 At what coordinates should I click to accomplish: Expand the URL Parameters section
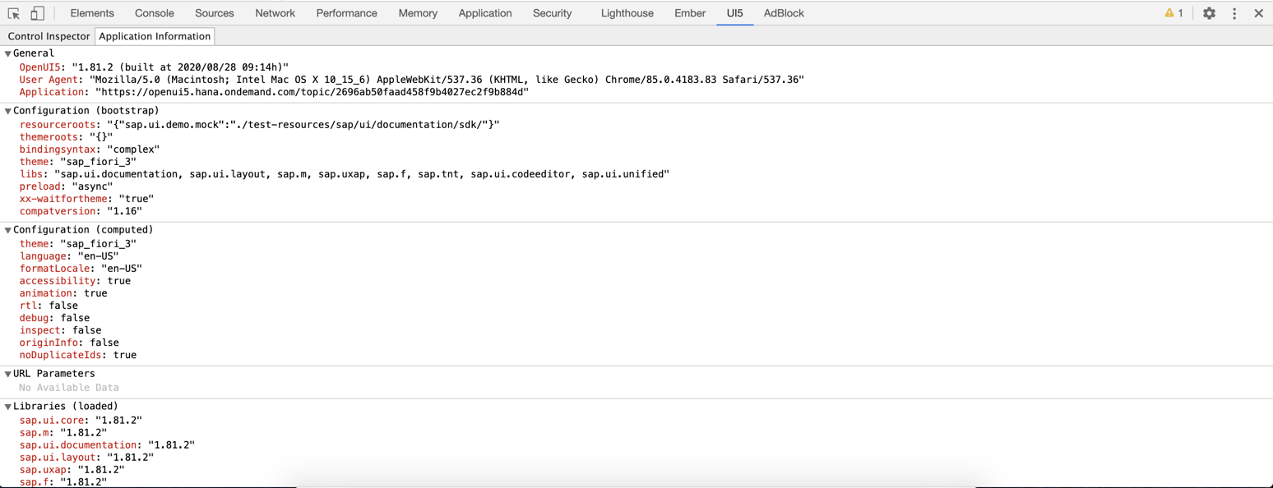[x=7, y=373]
